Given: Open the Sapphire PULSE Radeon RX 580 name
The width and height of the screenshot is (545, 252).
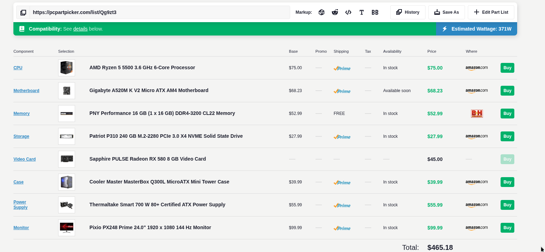Looking at the screenshot, I should [x=148, y=159].
